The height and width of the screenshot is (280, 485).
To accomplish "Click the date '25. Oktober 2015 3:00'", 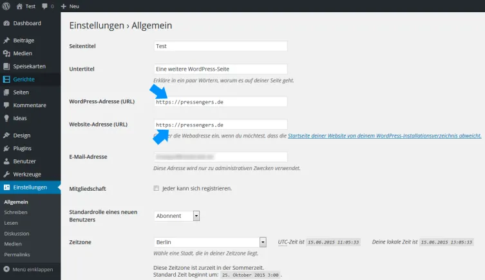I will (x=251, y=275).
